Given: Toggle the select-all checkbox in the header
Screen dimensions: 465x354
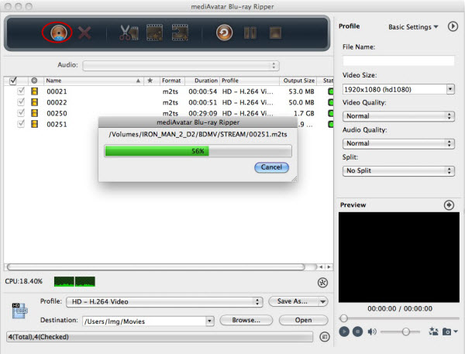Looking at the screenshot, I should pos(12,81).
